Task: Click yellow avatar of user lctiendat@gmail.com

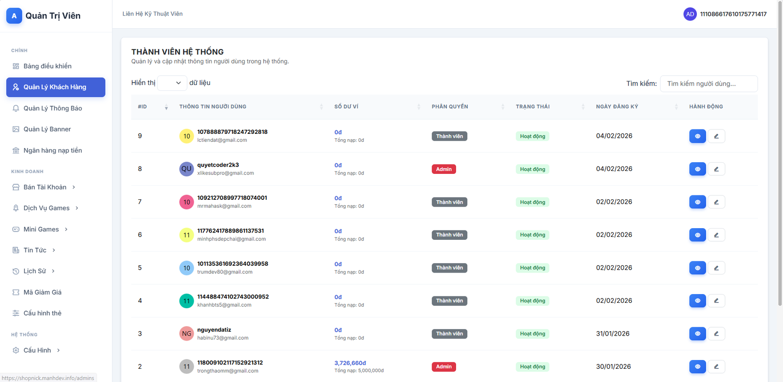Action: [x=186, y=136]
